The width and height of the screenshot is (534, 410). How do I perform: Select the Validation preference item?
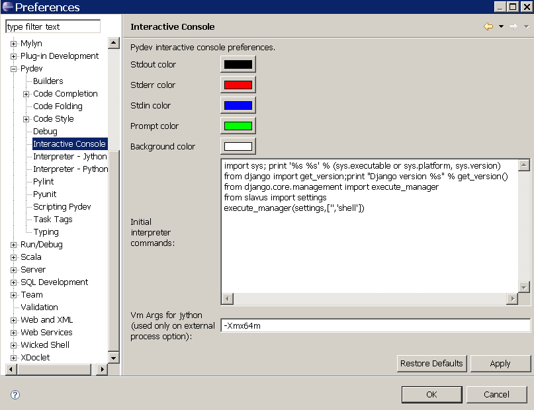39,307
